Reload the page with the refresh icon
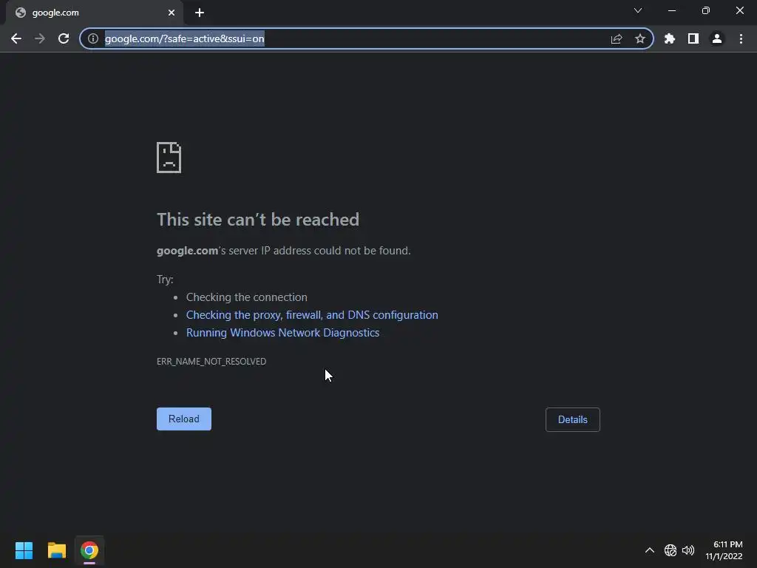Viewport: 757px width, 568px height. 64,38
